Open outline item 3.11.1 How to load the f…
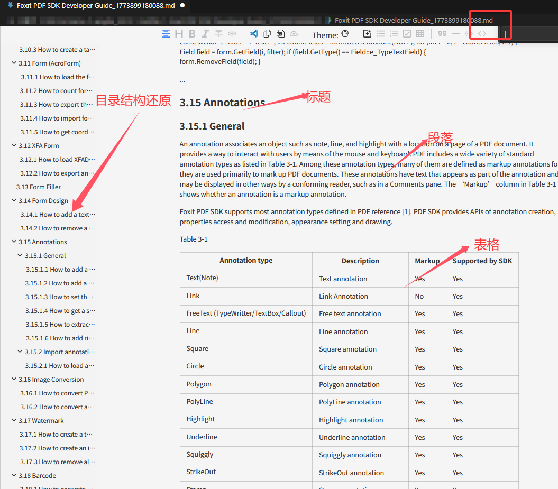Viewport: 558px width, 489px height. point(58,77)
